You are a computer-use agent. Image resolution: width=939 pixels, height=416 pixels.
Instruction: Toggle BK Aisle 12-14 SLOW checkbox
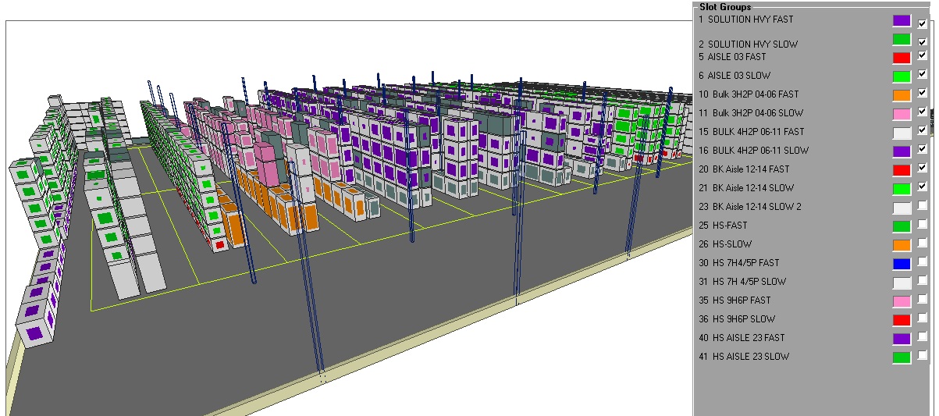923,187
